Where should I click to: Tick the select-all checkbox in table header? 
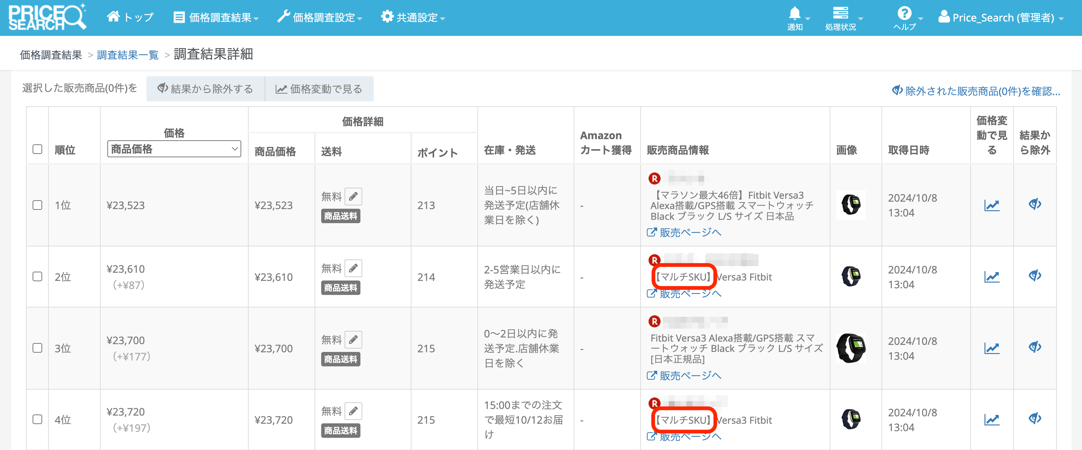tap(37, 149)
